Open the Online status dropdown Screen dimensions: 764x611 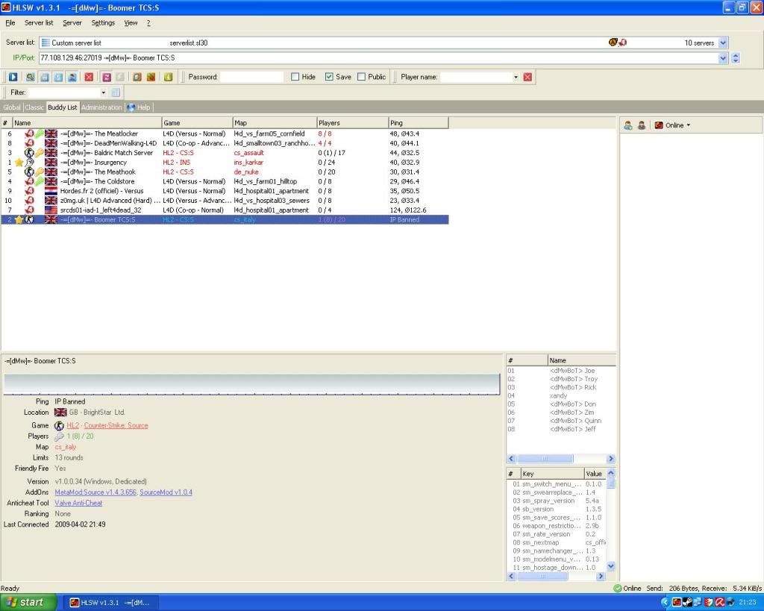tap(673, 125)
